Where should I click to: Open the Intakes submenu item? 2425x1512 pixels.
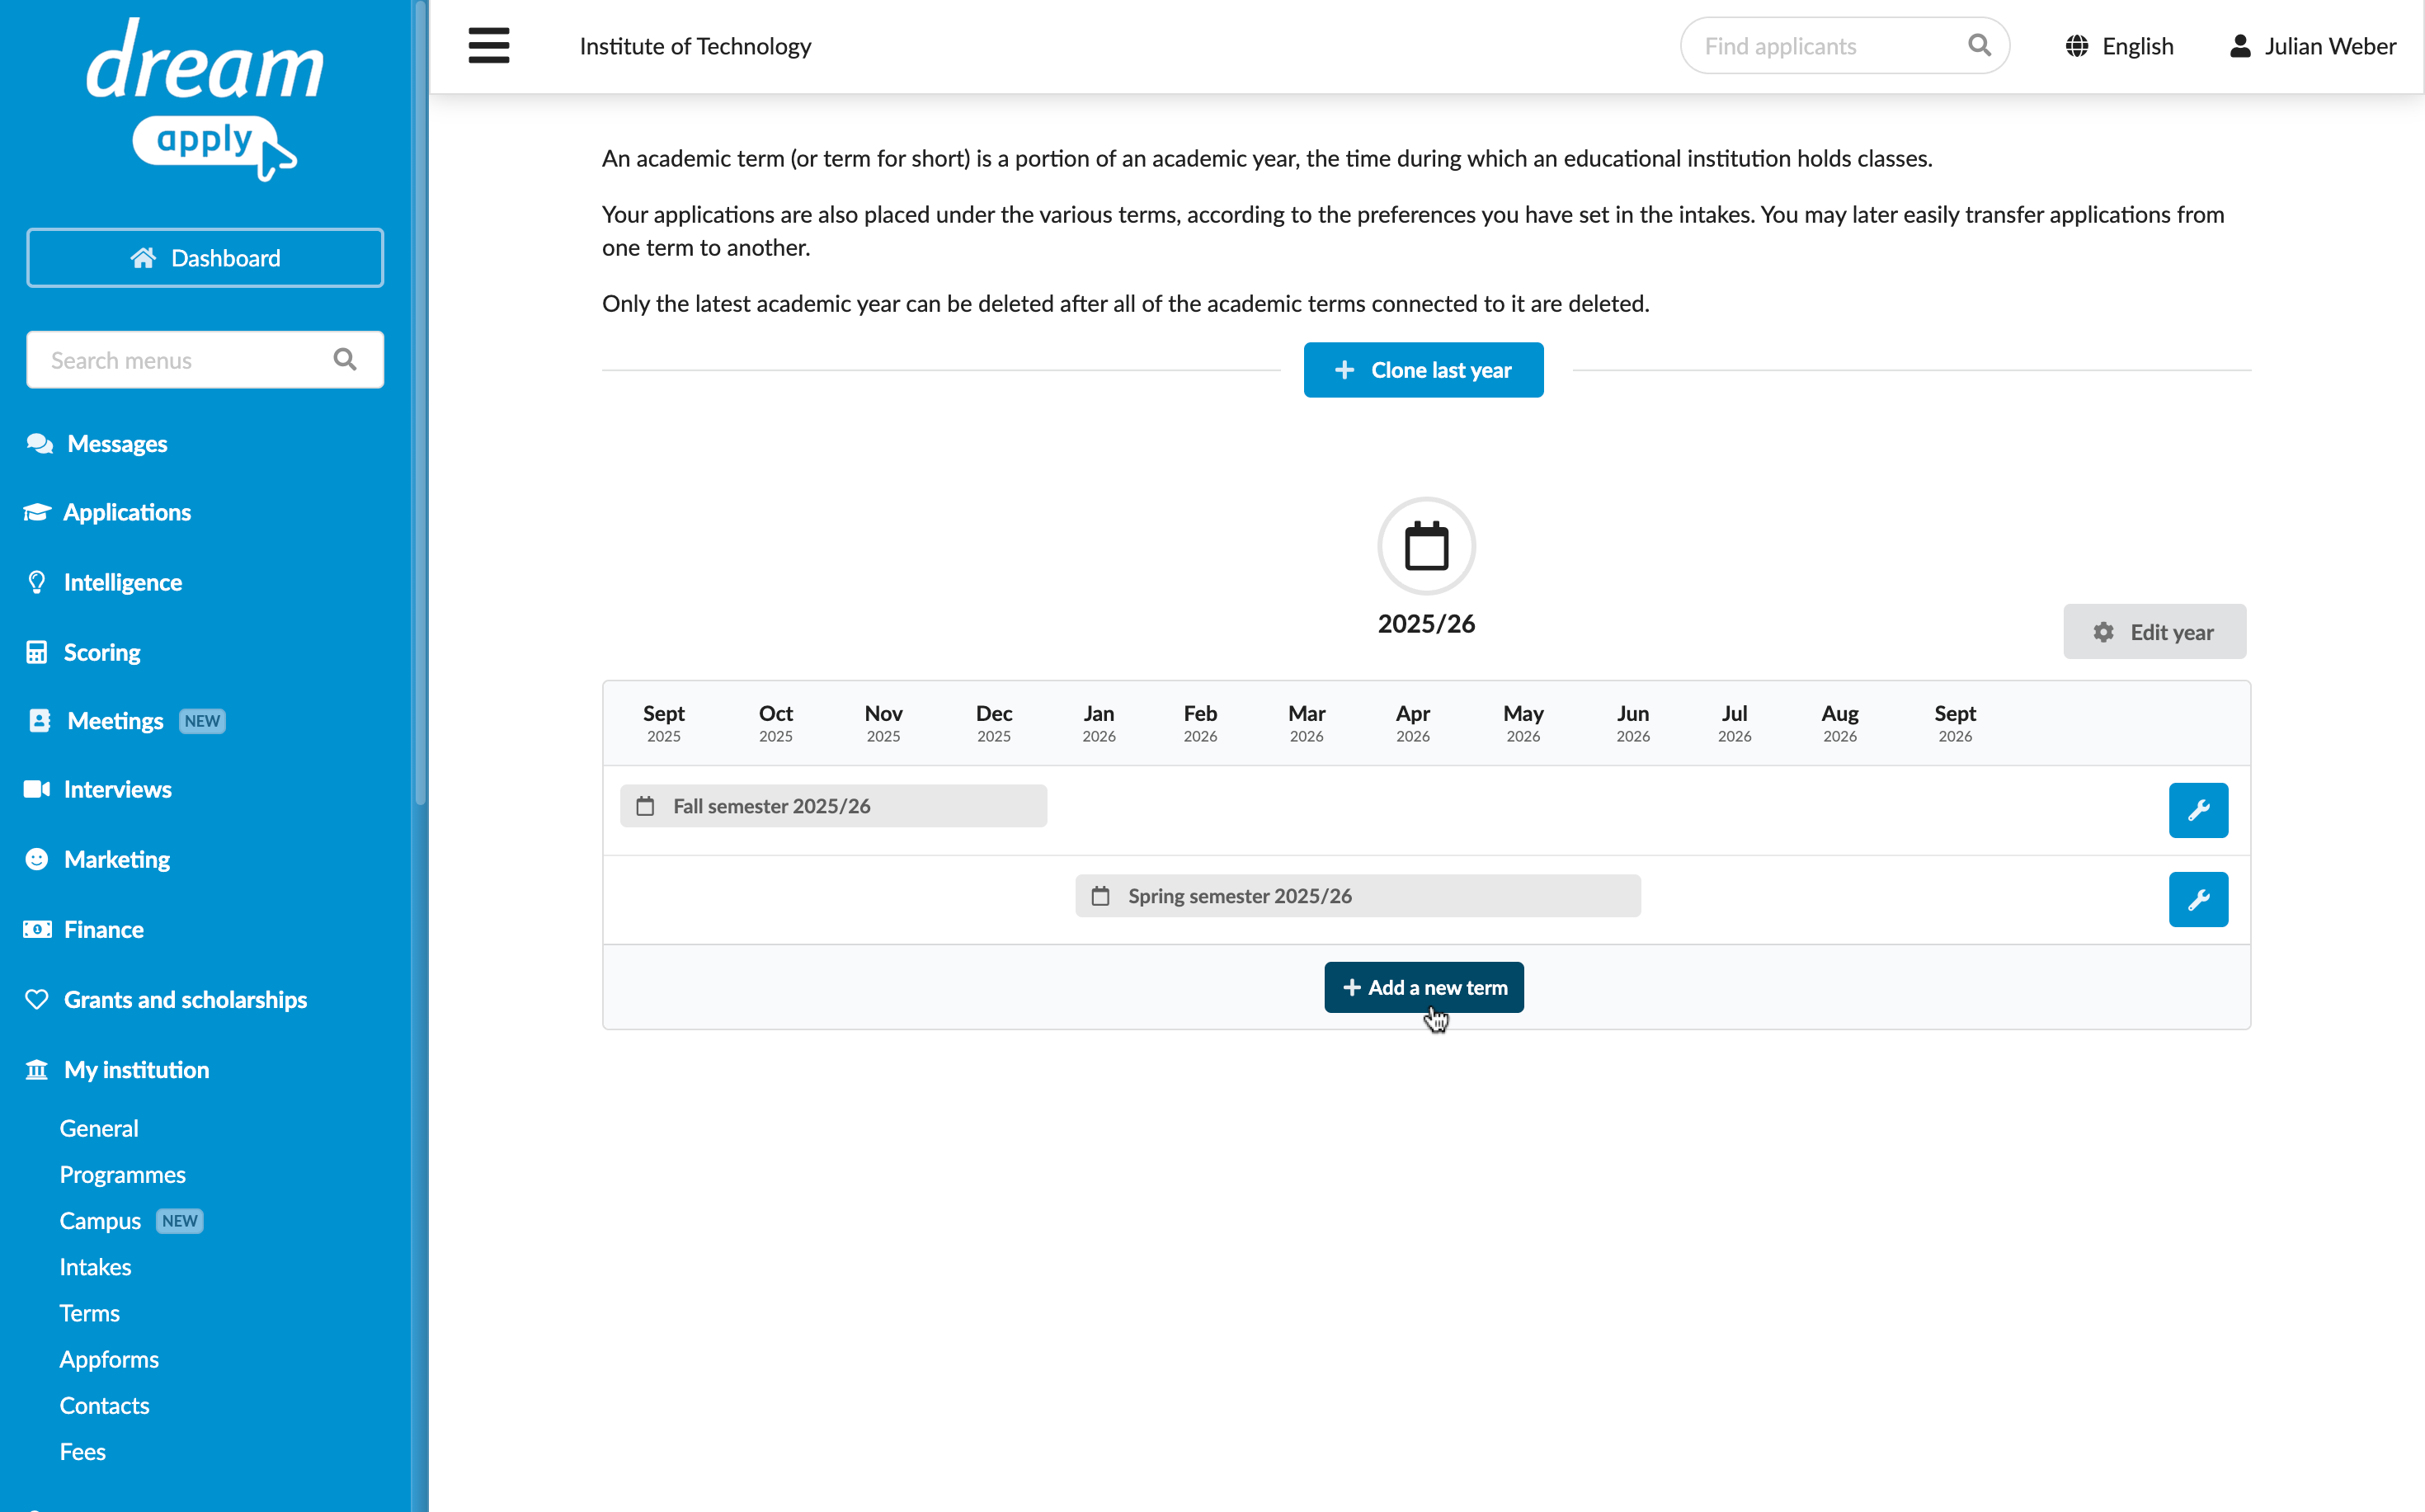click(x=95, y=1267)
